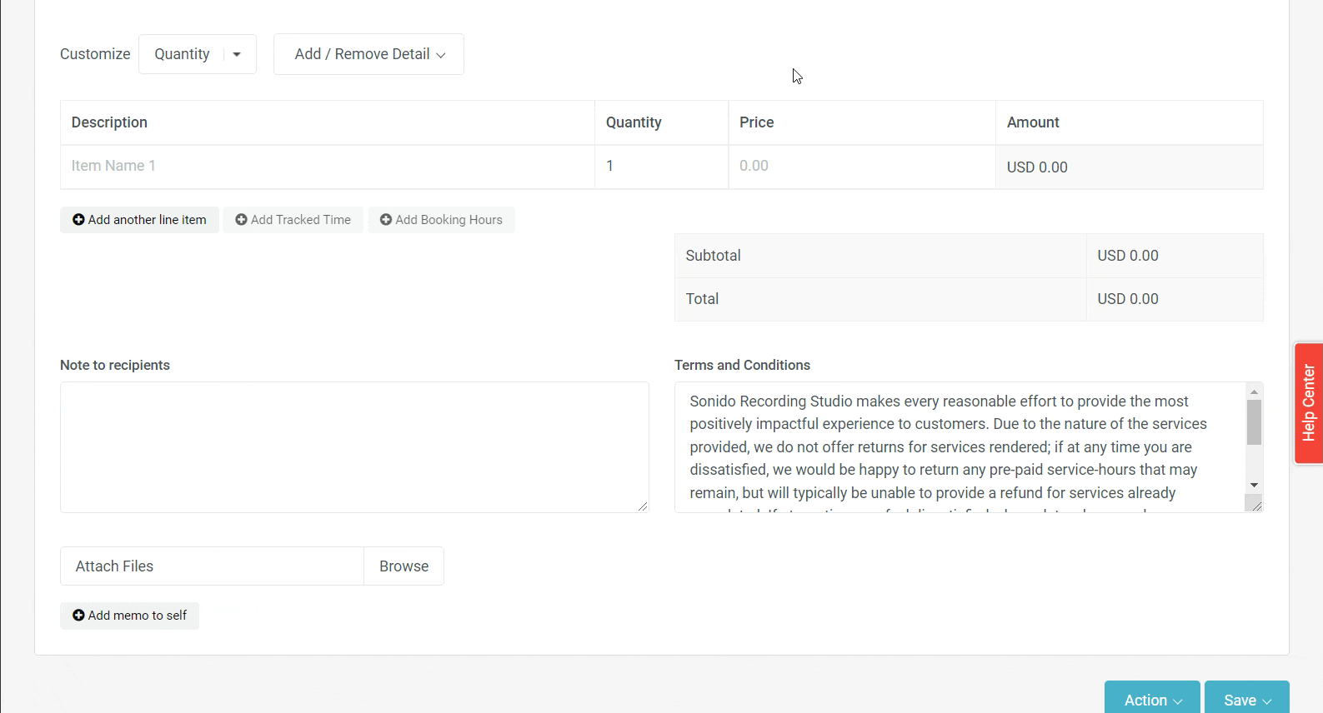Expand the Add / Remove Detail menu
The width and height of the screenshot is (1323, 713).
(368, 54)
